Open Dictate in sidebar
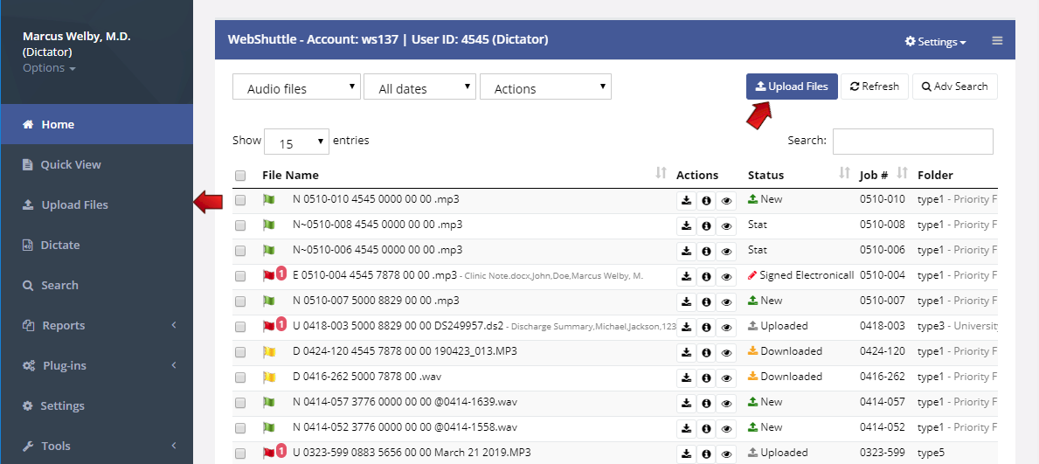 click(x=97, y=246)
